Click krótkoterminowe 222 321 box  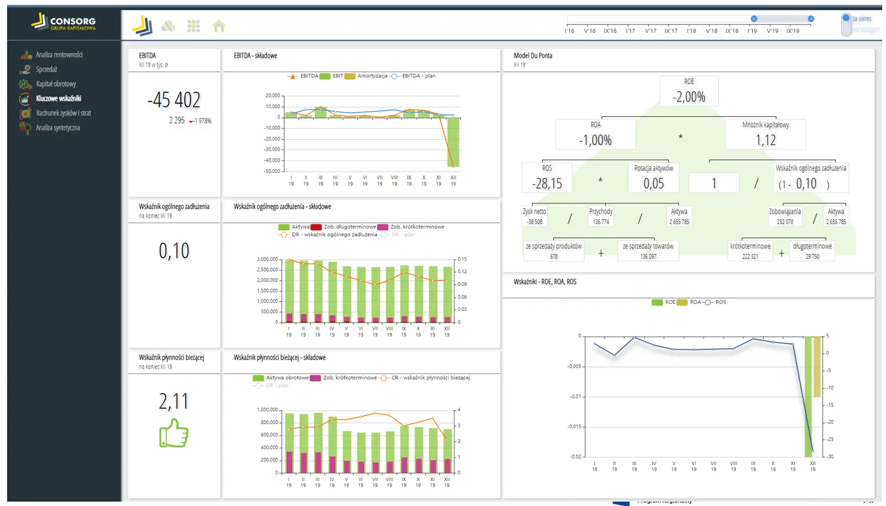click(751, 251)
